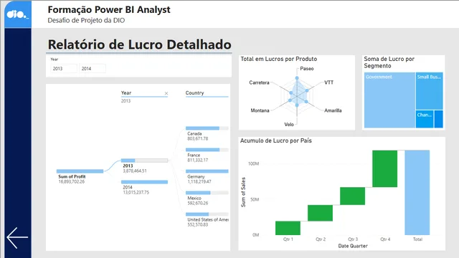The height and width of the screenshot is (258, 459).
Task: Click the Government treemap tile
Action: pos(389,100)
